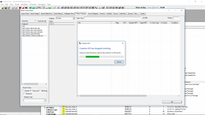
Task: Go to the Scripts tab
Action: tap(142, 13)
